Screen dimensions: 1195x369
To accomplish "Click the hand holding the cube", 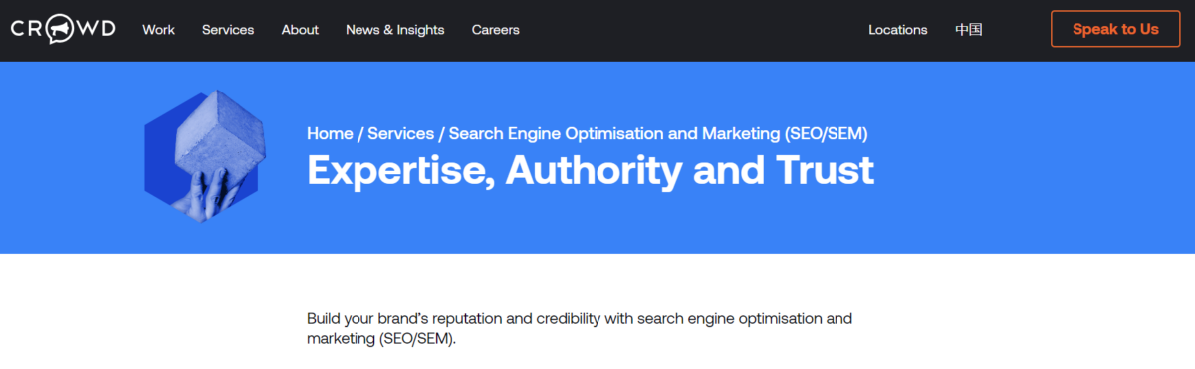I will point(211,196).
